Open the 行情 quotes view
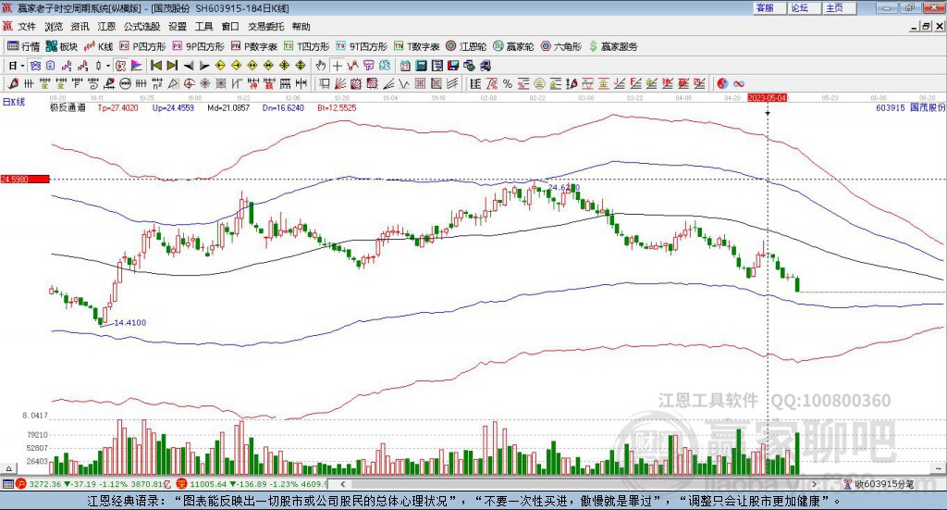 [23, 46]
